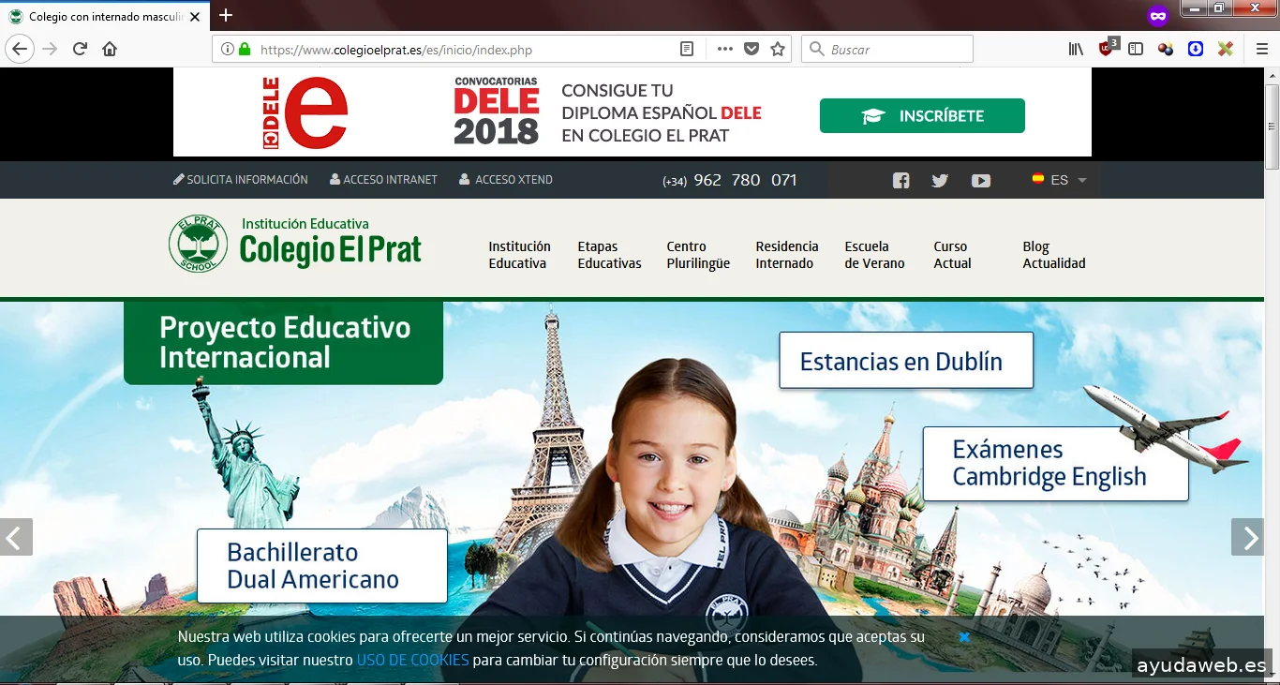This screenshot has height=685, width=1280.
Task: Advance the slideshow with the right arrow
Action: point(1248,538)
